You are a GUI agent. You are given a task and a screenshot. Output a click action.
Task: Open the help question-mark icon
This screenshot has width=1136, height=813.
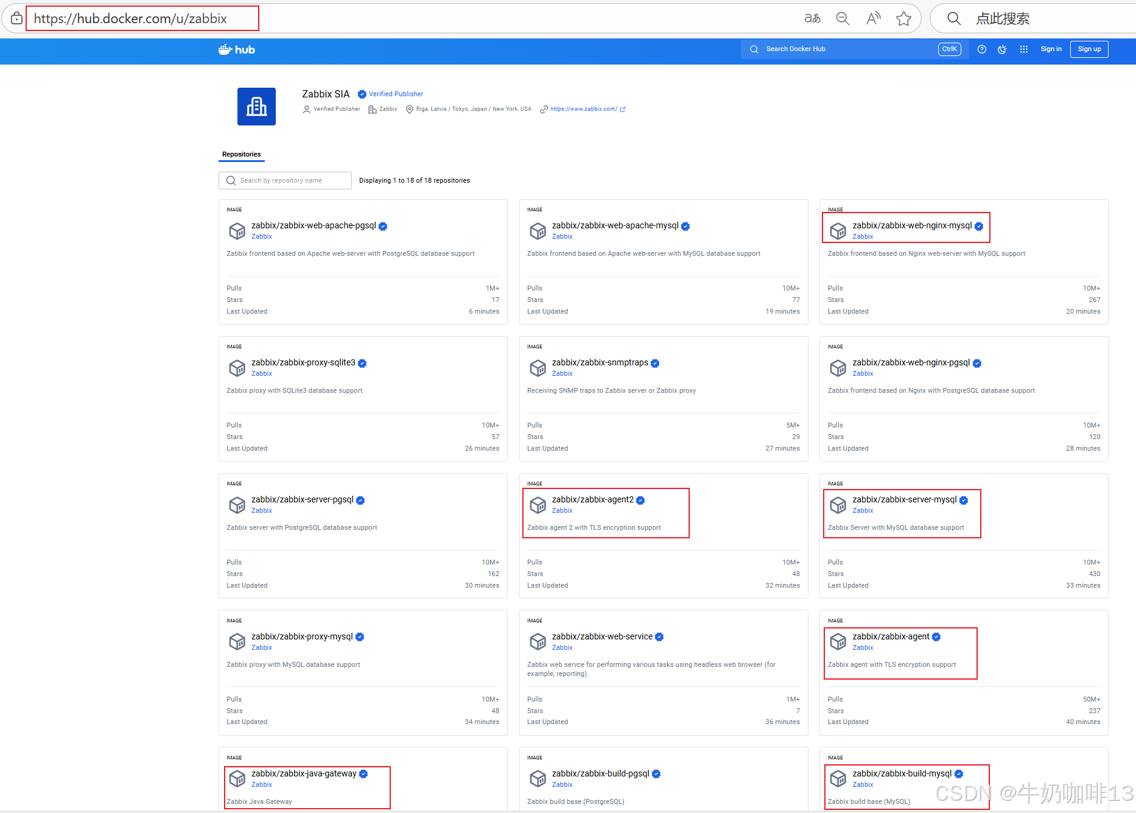tap(981, 49)
